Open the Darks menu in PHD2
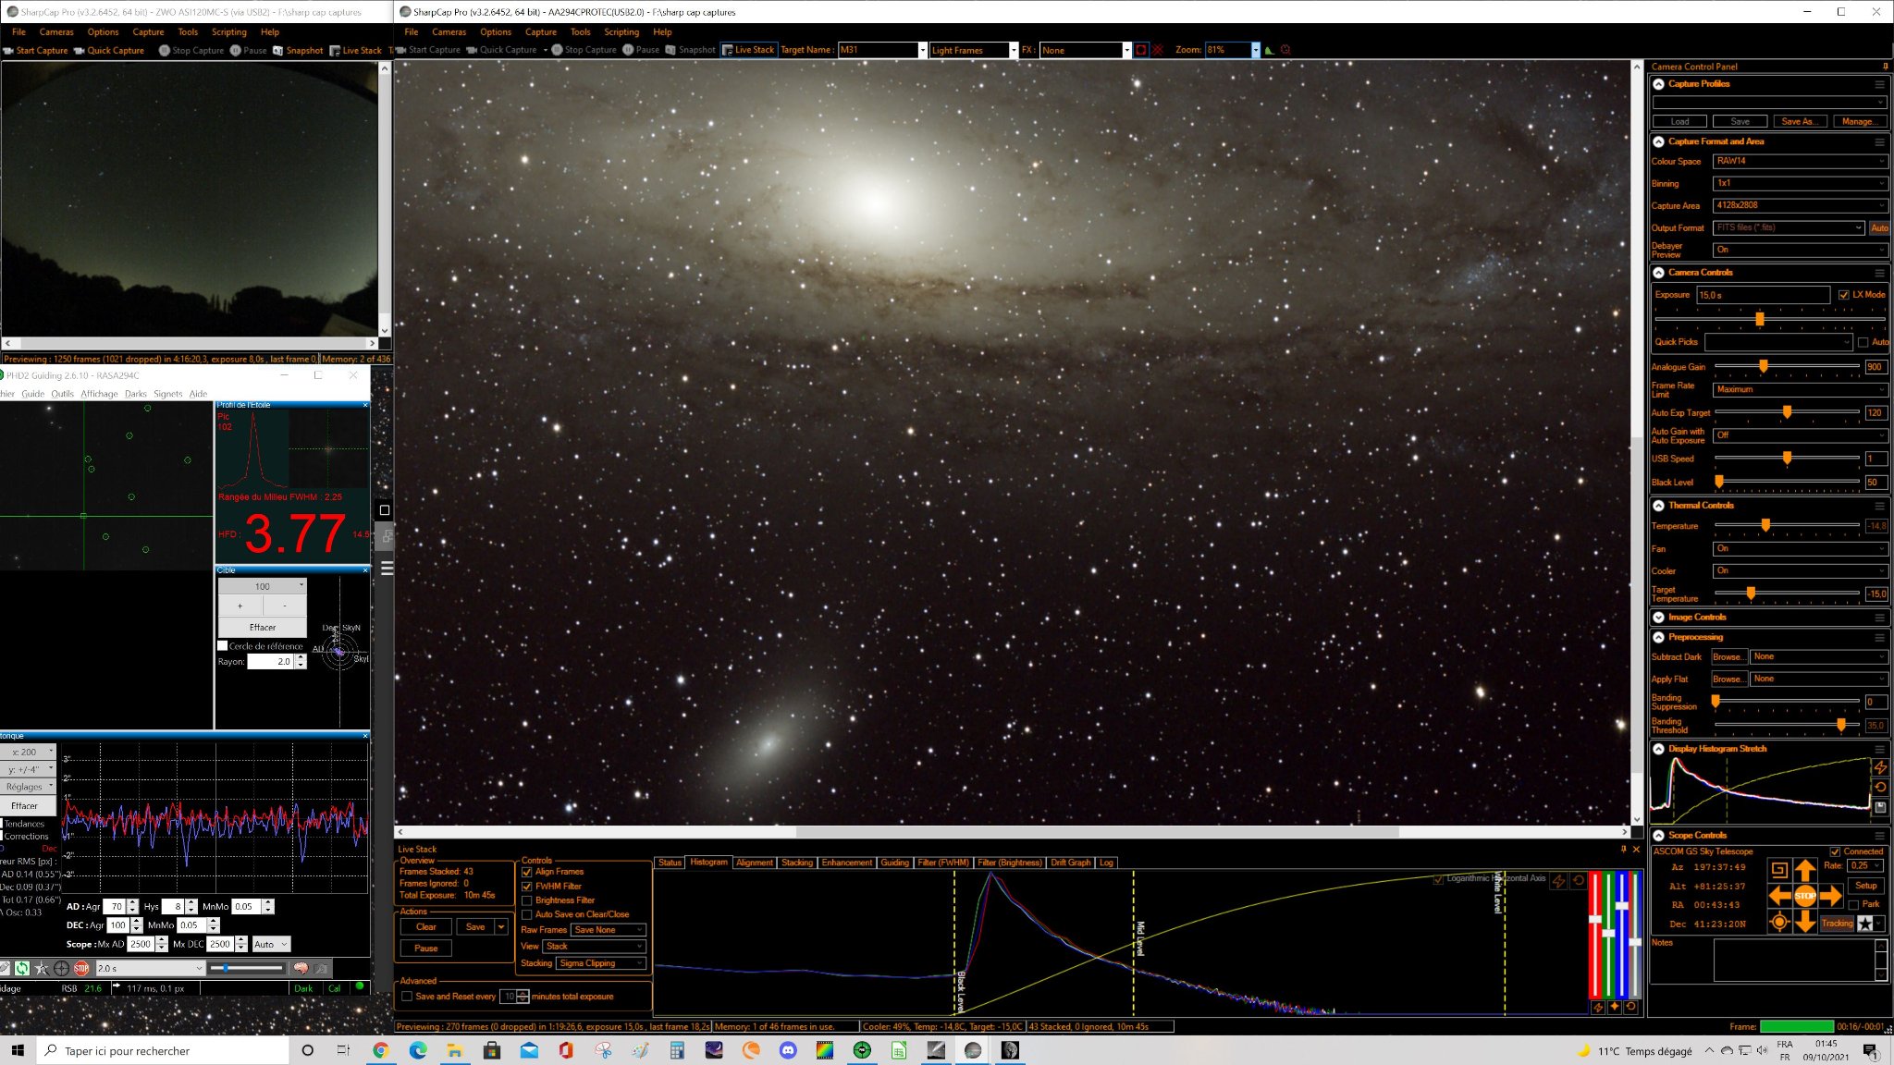Screen dimensions: 1894x1065 (x=136, y=394)
